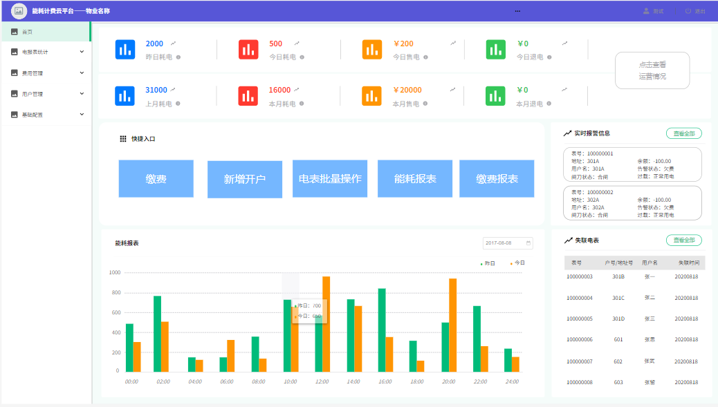Toggle the 昨日 legend series in chart
The image size is (718, 407).
(x=488, y=263)
